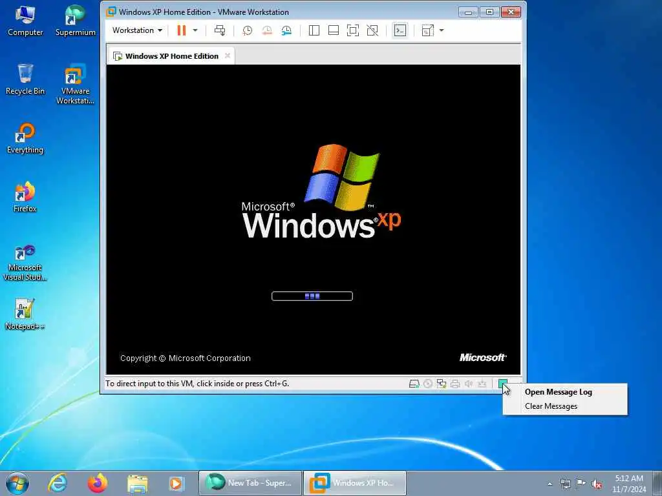Send Ctrl+Alt+Del to the VM
This screenshot has height=496, width=662.
click(x=220, y=30)
